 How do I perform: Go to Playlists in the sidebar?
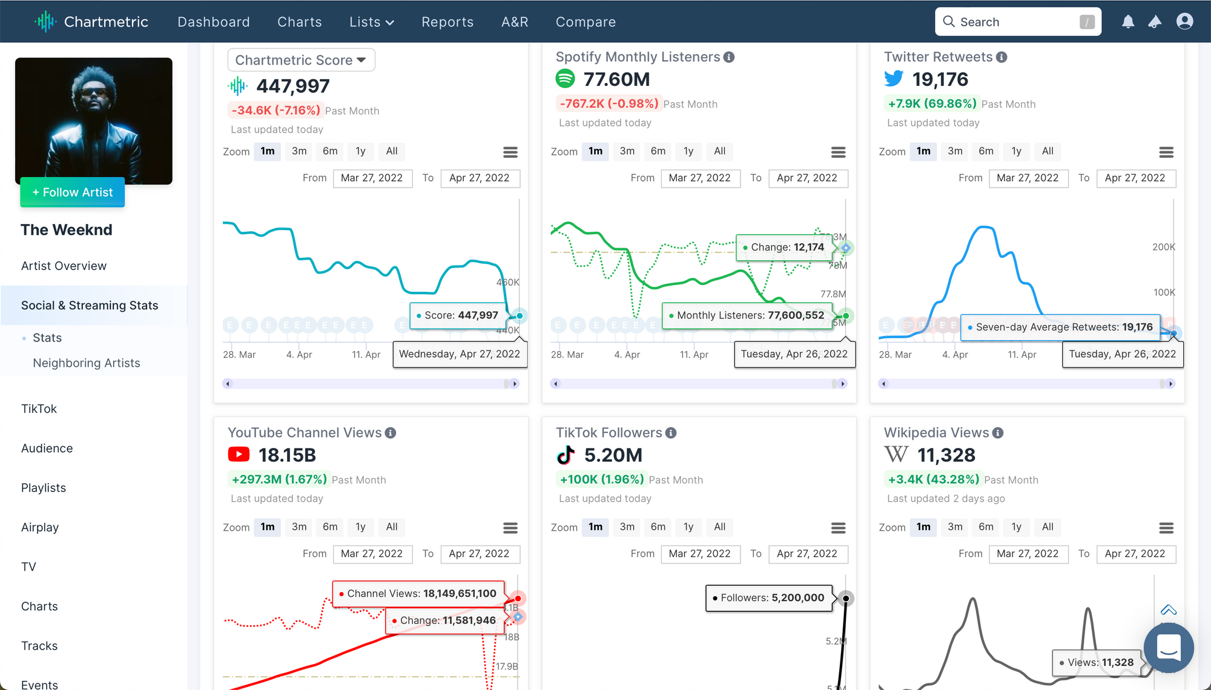click(44, 488)
